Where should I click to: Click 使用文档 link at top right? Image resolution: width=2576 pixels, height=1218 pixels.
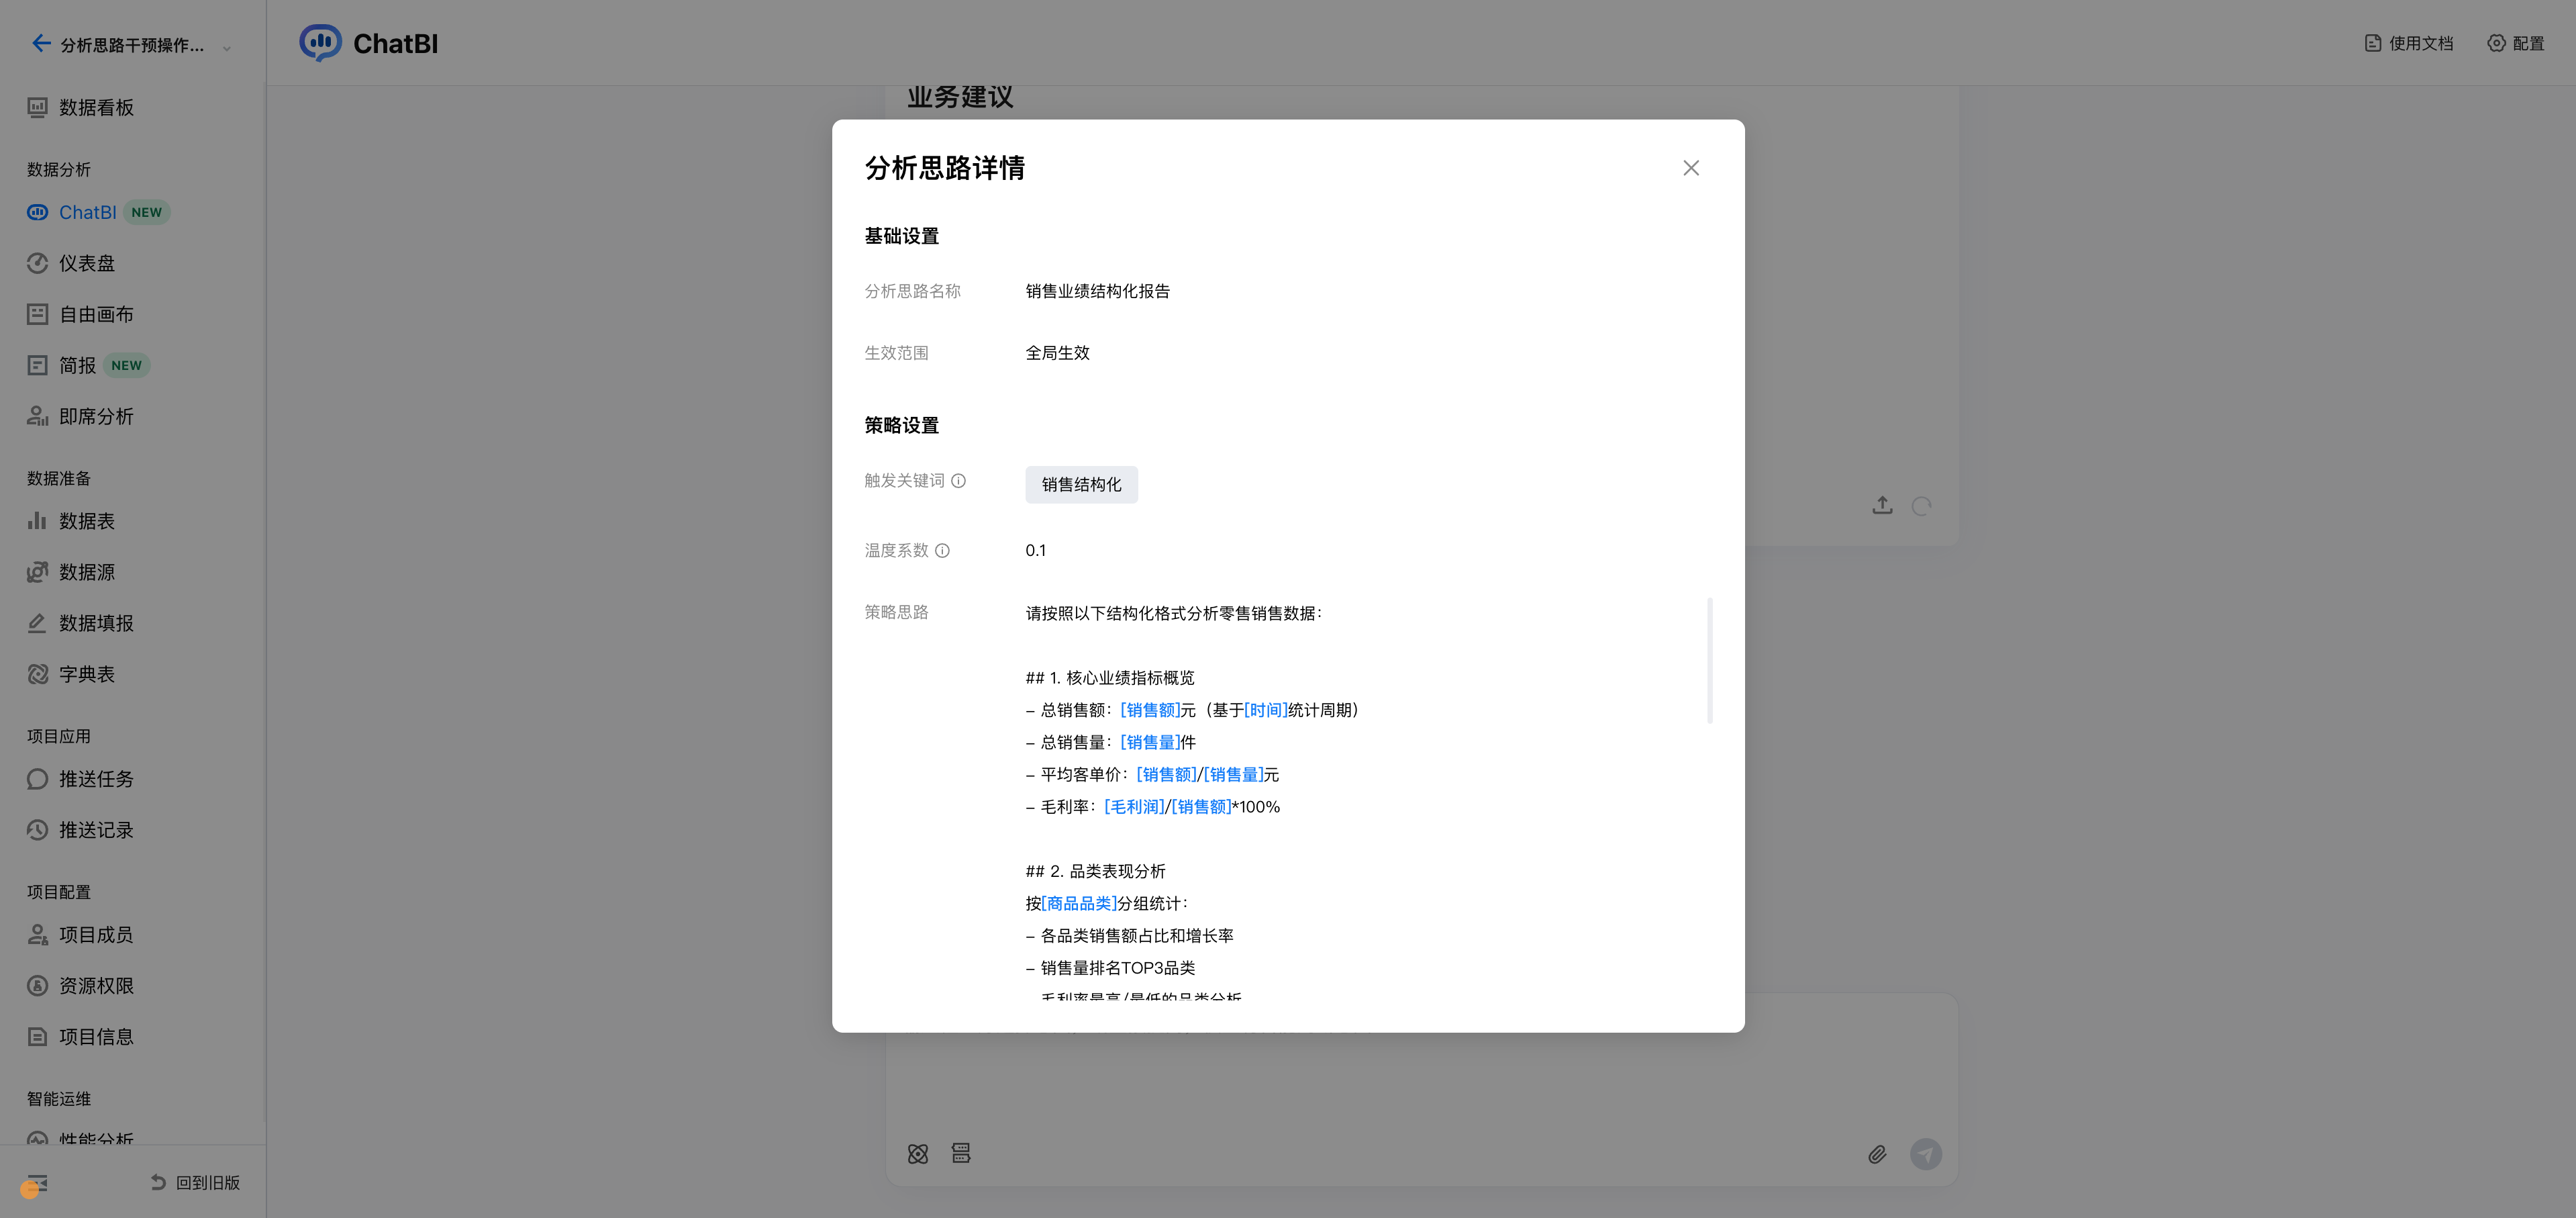pyautogui.click(x=2409, y=43)
